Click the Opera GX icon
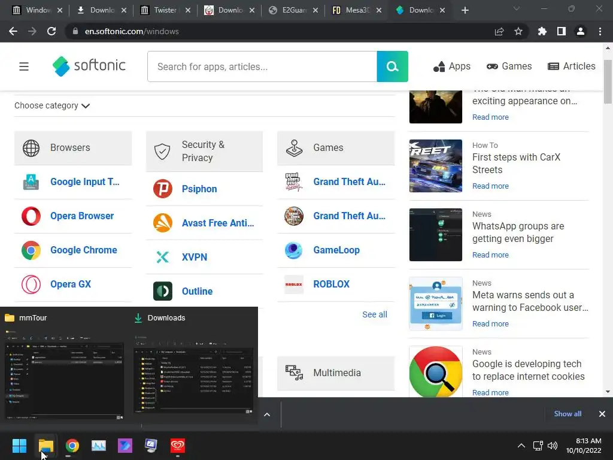 click(x=31, y=285)
